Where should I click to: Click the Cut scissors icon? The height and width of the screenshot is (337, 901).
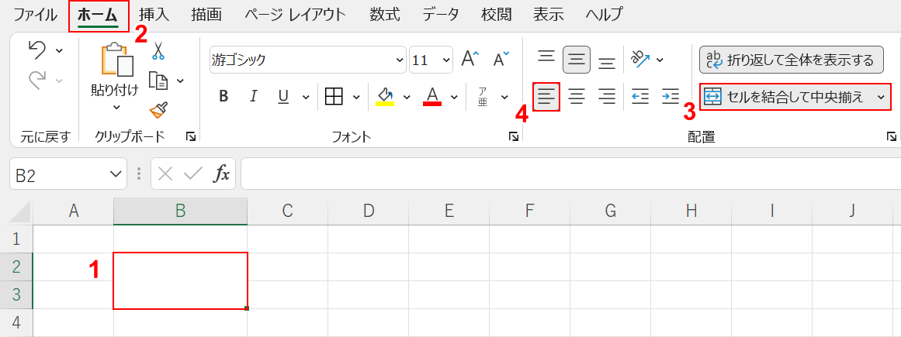point(158,50)
